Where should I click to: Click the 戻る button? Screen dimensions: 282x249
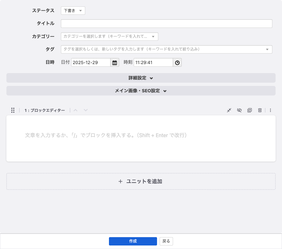click(x=166, y=241)
